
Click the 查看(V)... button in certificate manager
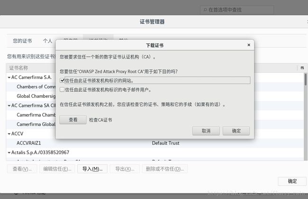[22, 169]
